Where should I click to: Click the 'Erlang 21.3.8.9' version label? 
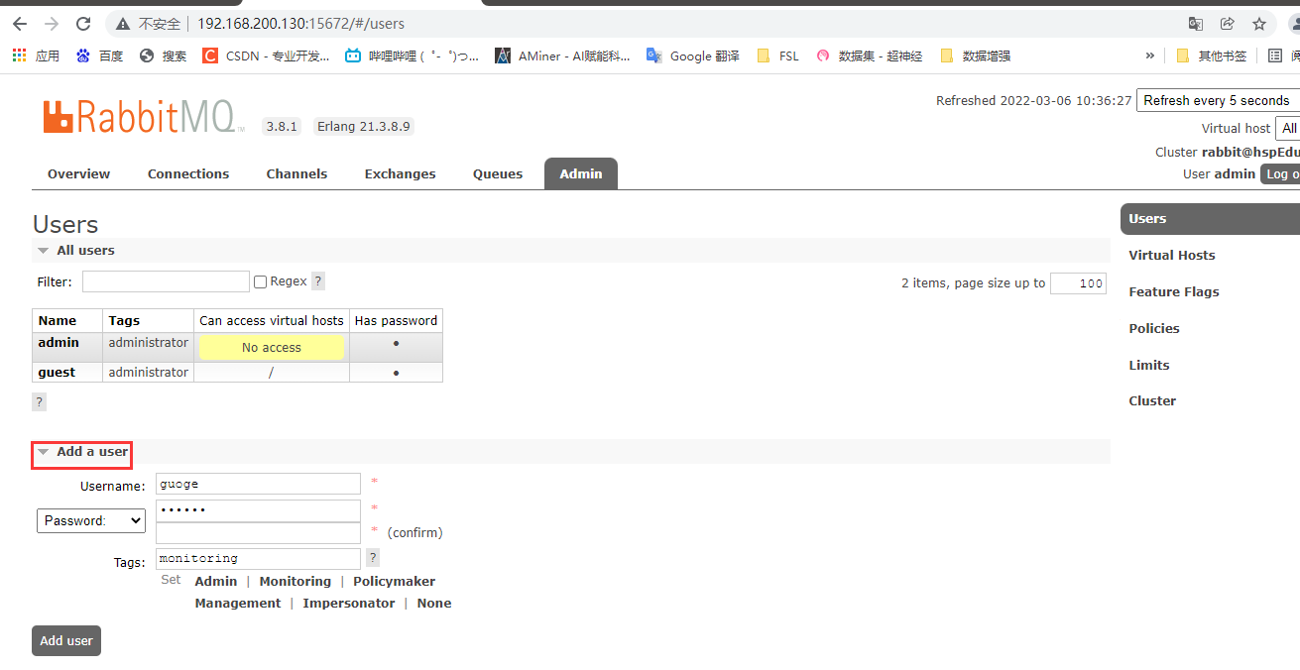tap(363, 127)
